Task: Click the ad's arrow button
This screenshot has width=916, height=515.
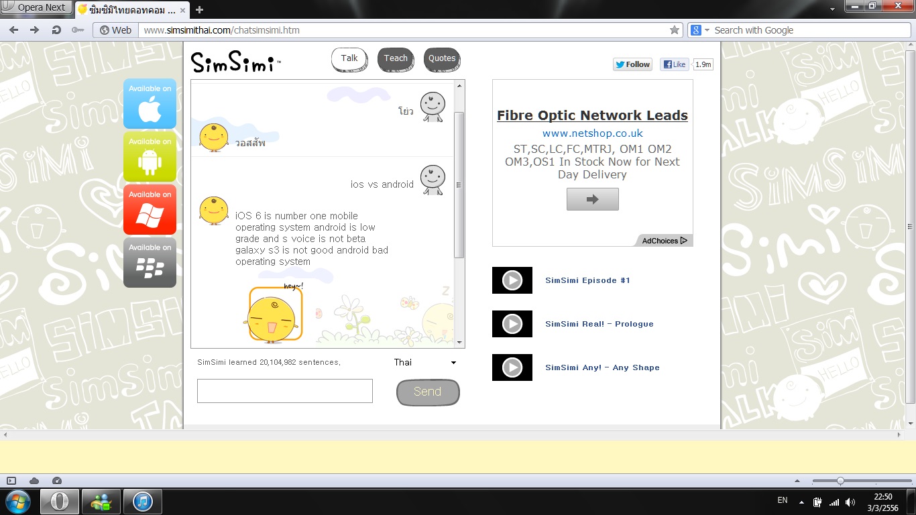Action: [x=593, y=199]
